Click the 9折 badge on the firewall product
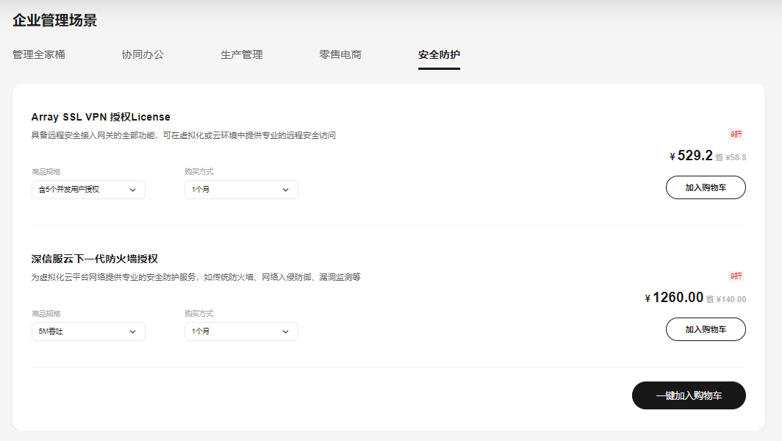782x441 pixels. tap(737, 276)
